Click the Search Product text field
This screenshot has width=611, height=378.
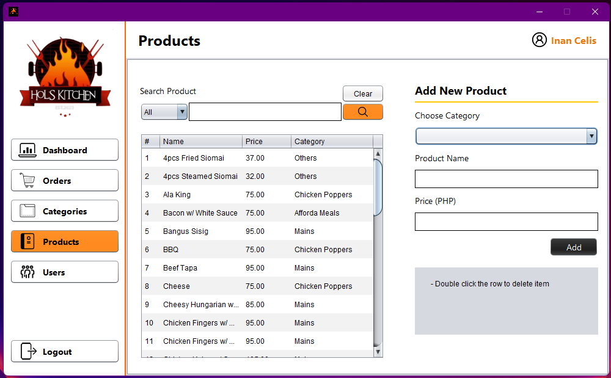click(x=265, y=112)
